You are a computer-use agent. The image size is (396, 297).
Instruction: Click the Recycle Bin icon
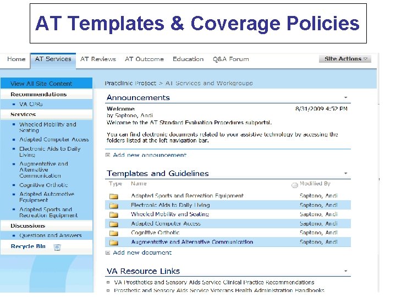[57, 248]
